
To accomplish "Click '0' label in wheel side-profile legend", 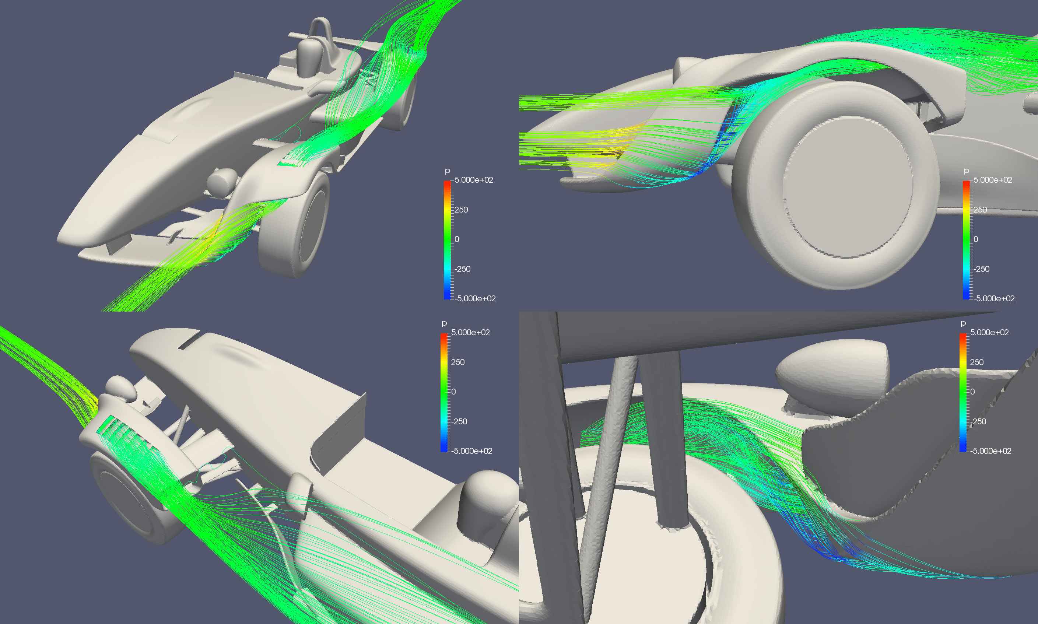I will (x=976, y=239).
